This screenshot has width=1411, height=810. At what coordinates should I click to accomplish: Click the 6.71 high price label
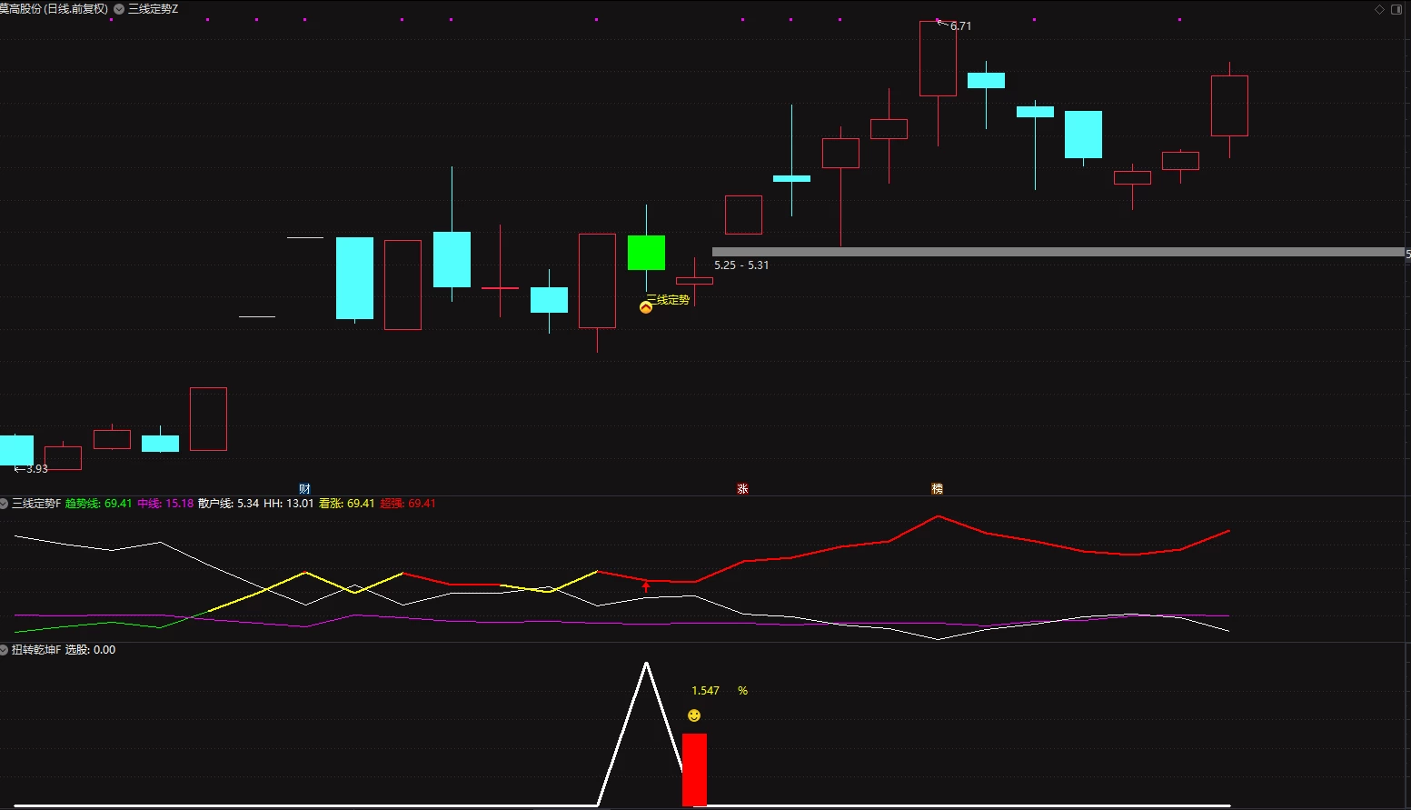pos(960,26)
